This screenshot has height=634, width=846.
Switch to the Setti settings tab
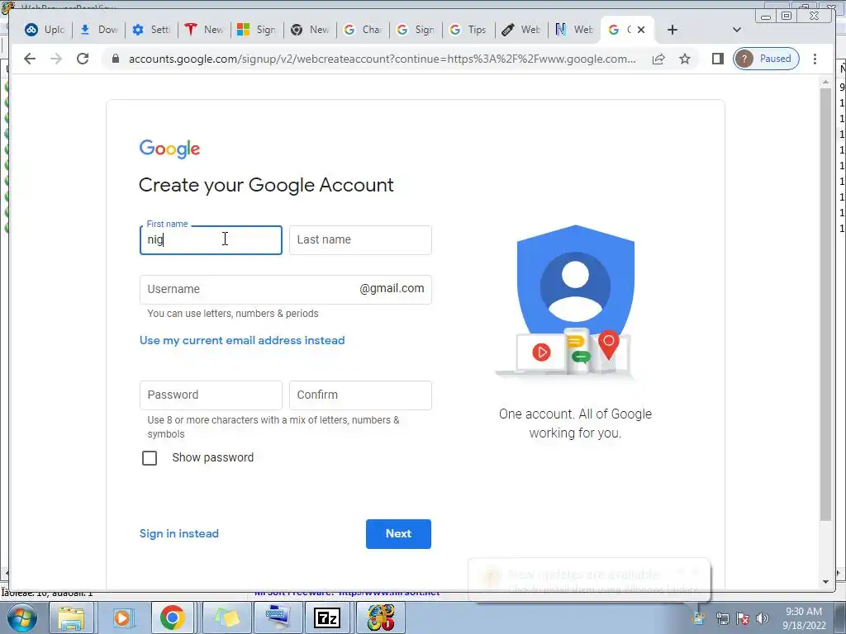click(x=151, y=30)
